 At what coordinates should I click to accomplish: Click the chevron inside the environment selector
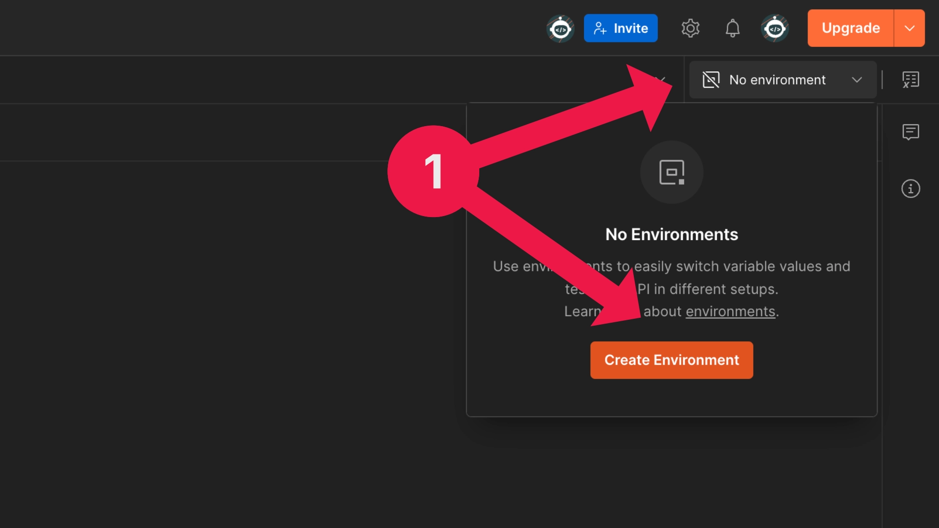pyautogui.click(x=856, y=80)
